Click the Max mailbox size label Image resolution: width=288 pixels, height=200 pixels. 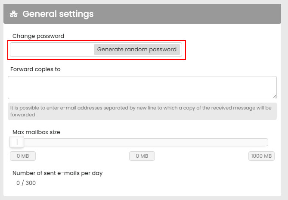[x=36, y=132]
